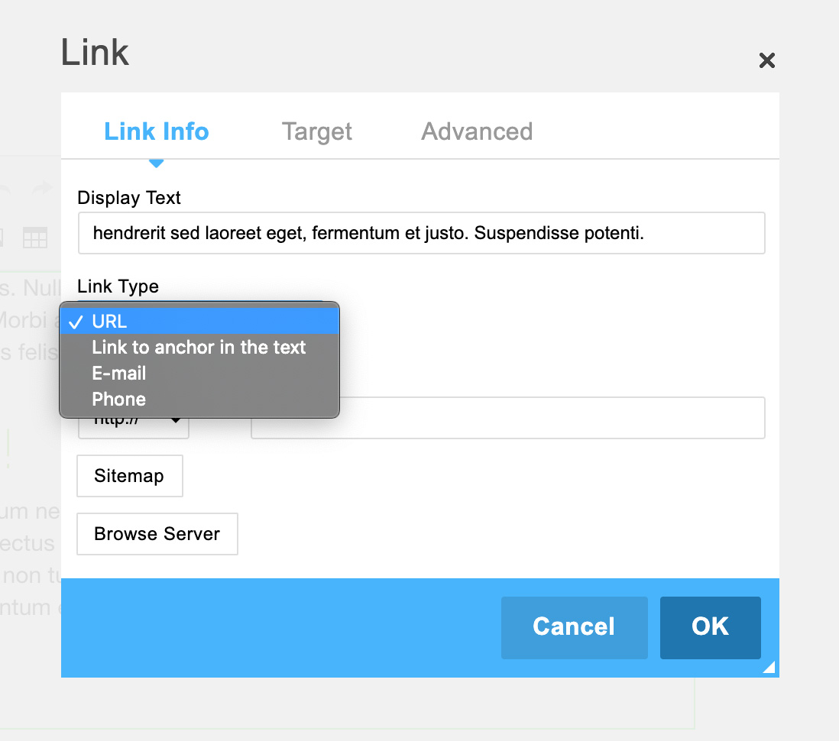
Task: Click the table icon in background toolbar
Action: (x=35, y=238)
